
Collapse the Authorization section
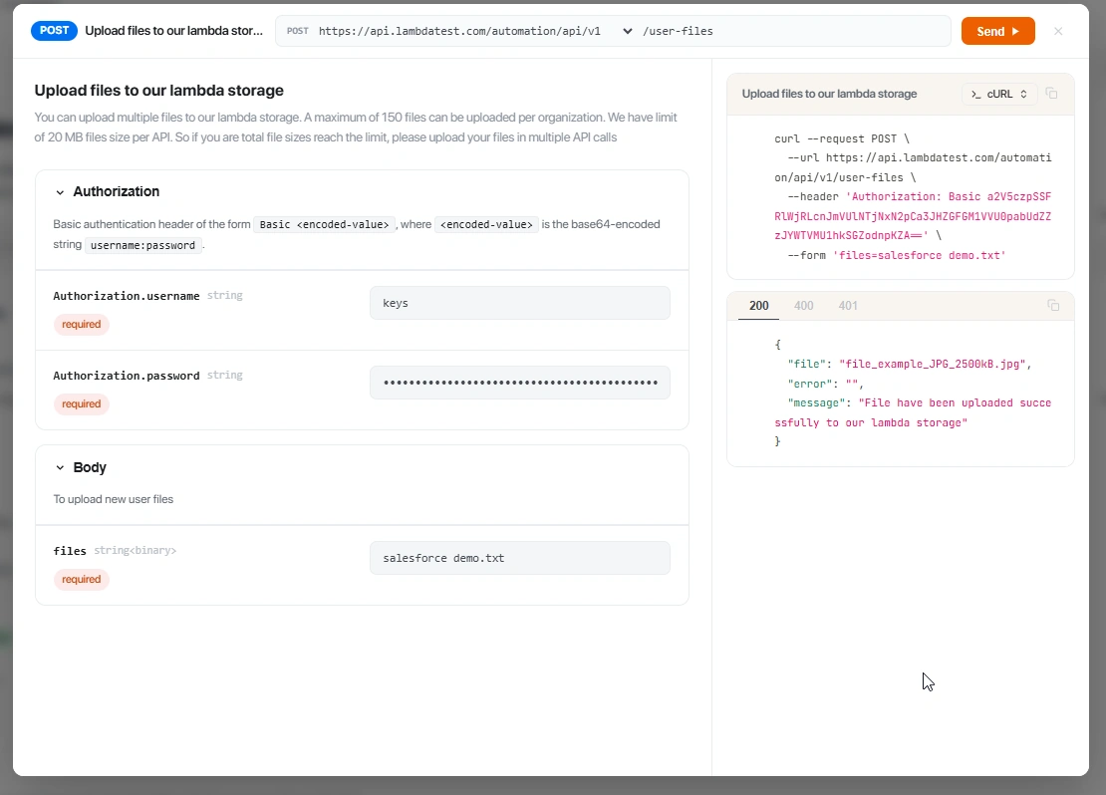point(60,192)
